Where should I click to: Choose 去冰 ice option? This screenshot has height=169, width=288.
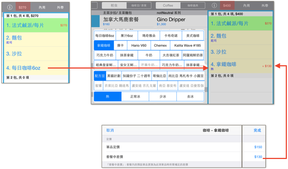pyautogui.click(x=190, y=96)
